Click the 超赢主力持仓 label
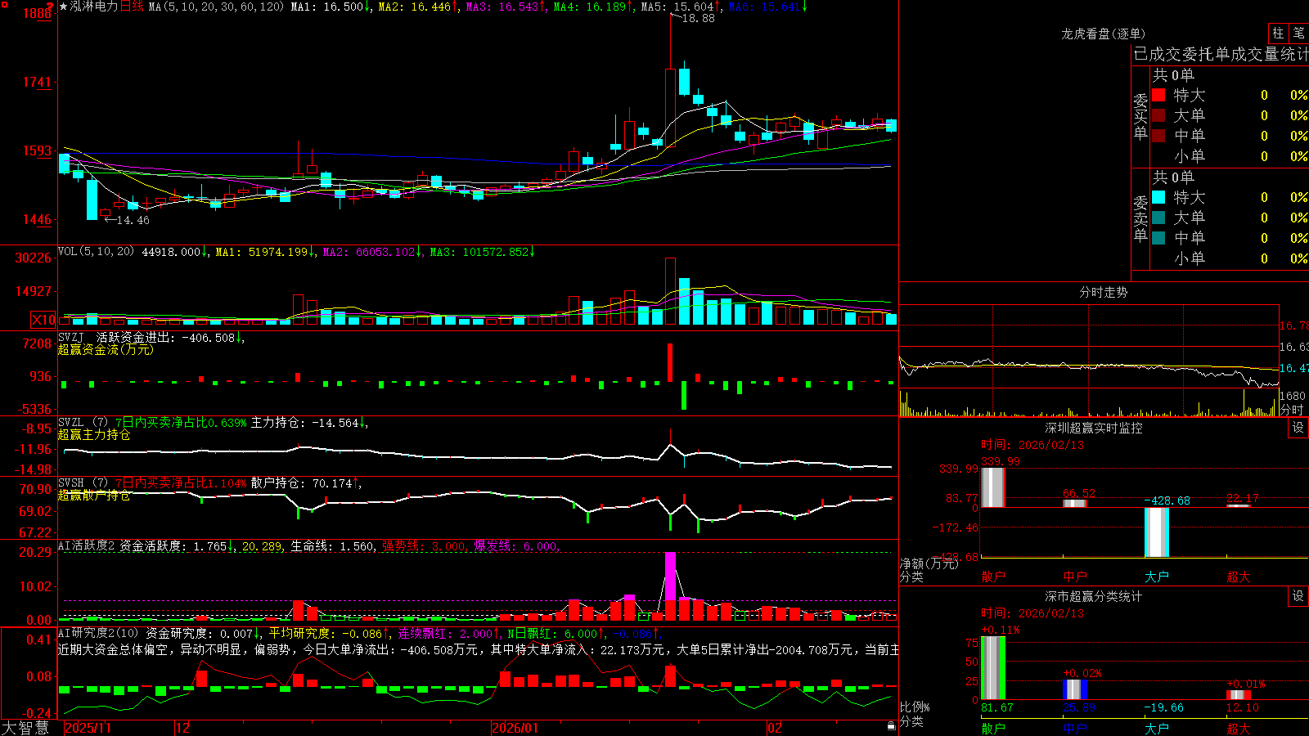 tap(94, 435)
